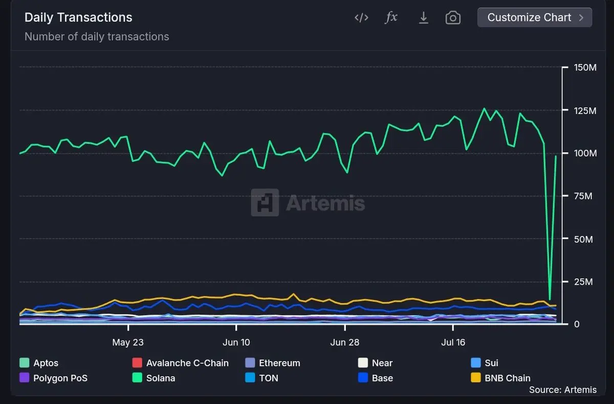Toggle the Sui blue swatch
614x404 pixels.
click(476, 363)
